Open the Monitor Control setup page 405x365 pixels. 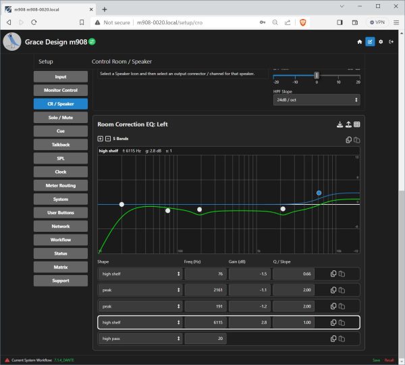pos(61,91)
